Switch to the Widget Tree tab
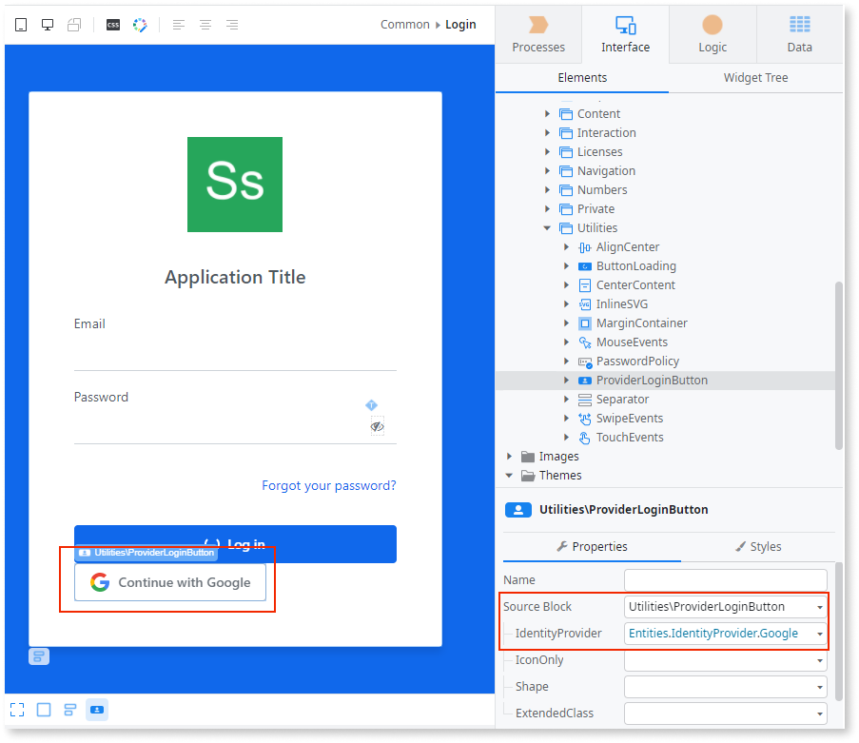The height and width of the screenshot is (743, 859). tap(755, 77)
